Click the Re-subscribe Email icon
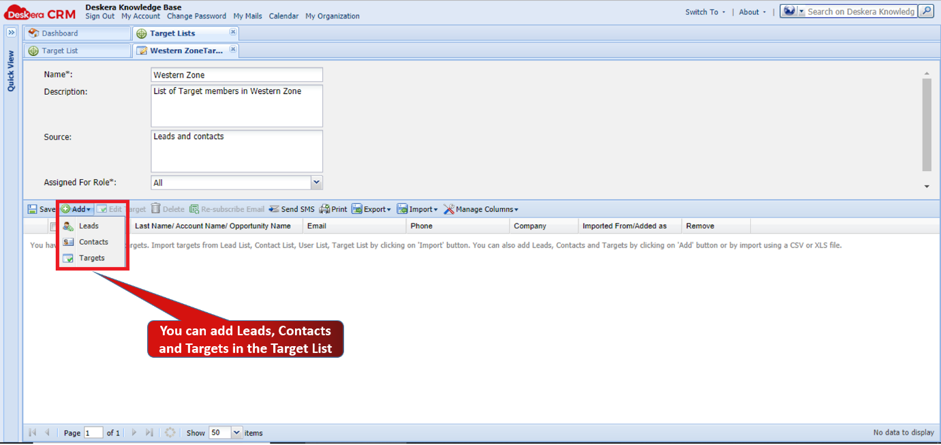Image resolution: width=941 pixels, height=445 pixels. coord(195,209)
